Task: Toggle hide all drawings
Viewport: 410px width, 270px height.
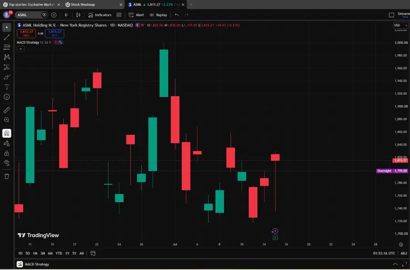Action: pos(6,163)
